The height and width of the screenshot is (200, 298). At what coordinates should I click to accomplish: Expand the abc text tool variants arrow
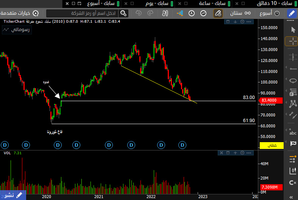coord(286,130)
